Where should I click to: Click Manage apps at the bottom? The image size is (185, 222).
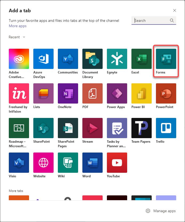(161, 211)
